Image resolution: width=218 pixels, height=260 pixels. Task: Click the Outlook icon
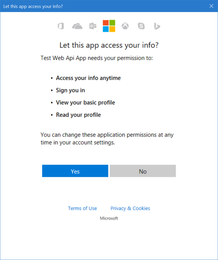pyautogui.click(x=93, y=26)
